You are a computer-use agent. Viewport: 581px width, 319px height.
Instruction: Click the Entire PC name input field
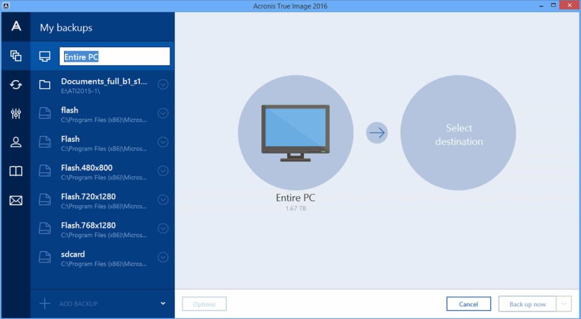point(115,56)
